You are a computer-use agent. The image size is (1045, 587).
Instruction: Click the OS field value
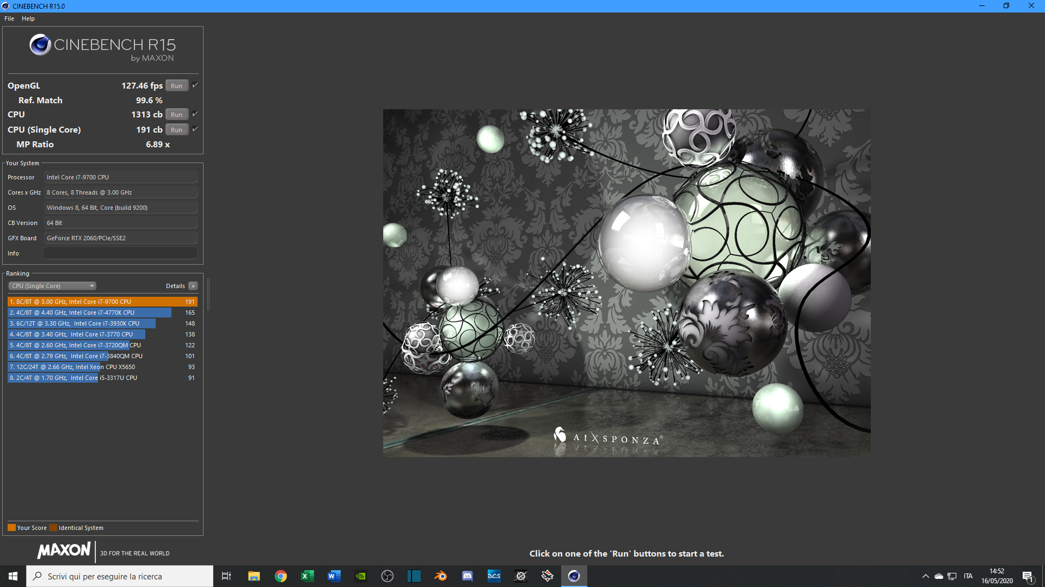click(121, 208)
